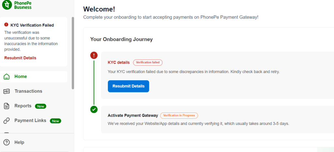Click the Payment Links chain icon
The height and width of the screenshot is (152, 334).
click(x=6, y=121)
